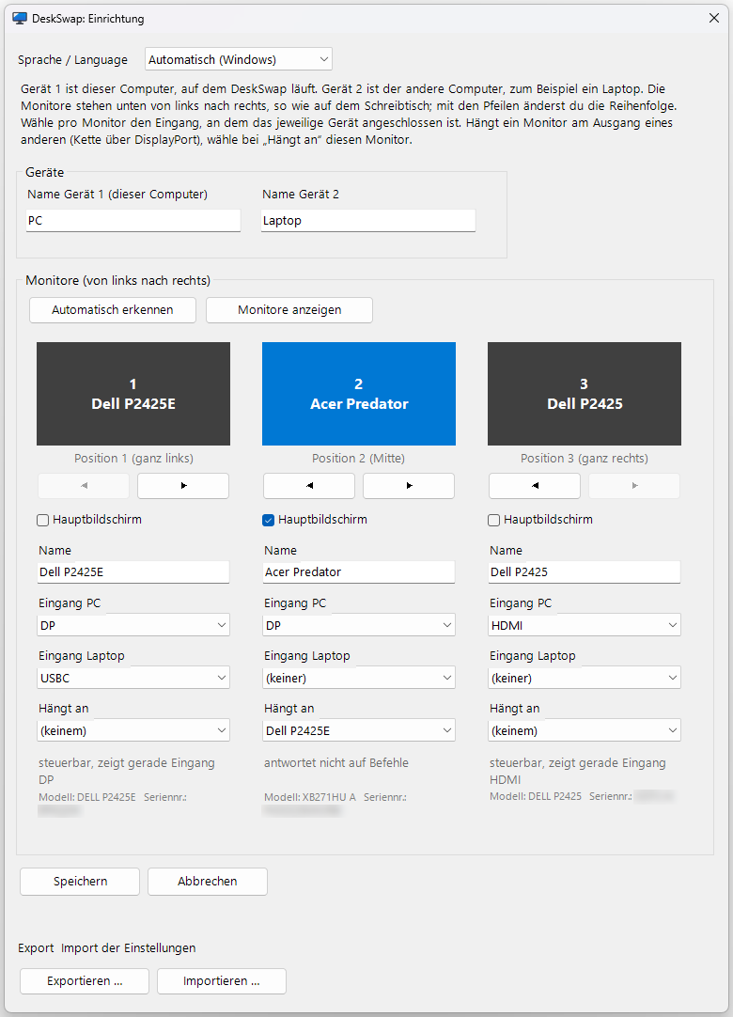Cancel with Abbrechen button
Image resolution: width=733 pixels, height=1017 pixels.
[208, 882]
